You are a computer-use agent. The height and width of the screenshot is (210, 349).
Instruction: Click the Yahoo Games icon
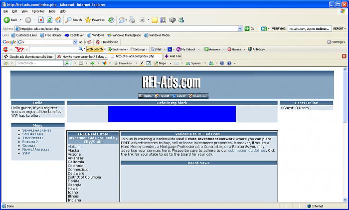(x=229, y=49)
